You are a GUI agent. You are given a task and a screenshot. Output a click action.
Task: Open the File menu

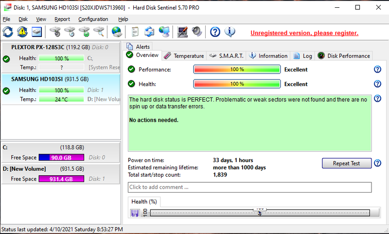(x=6, y=19)
